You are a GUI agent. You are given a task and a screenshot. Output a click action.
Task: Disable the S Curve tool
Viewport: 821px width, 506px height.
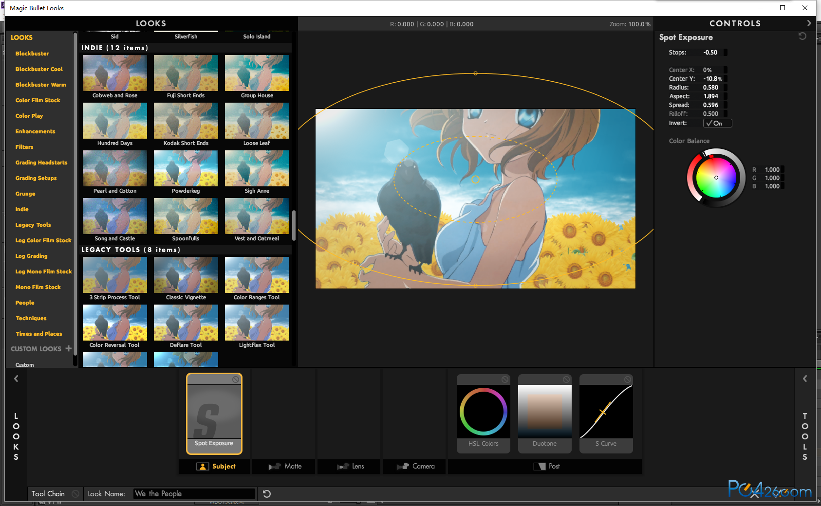pos(628,379)
